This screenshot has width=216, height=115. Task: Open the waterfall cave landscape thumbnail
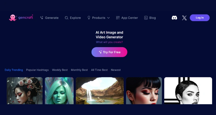coord(100,91)
